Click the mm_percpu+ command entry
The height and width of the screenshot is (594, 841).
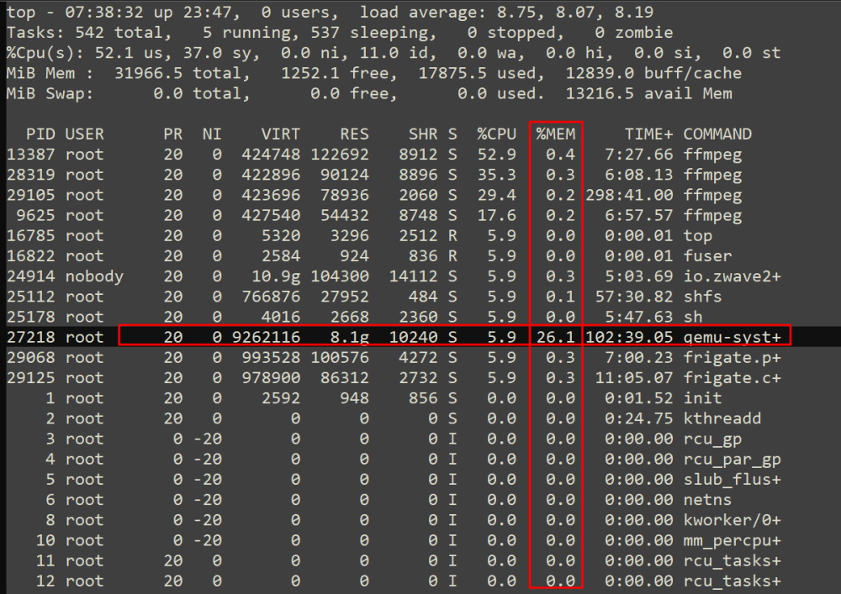tap(733, 540)
